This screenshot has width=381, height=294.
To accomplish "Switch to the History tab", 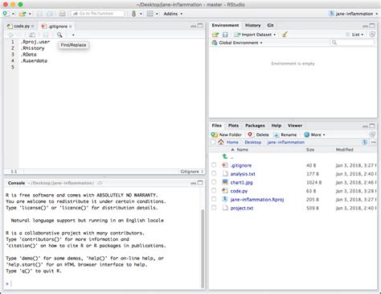I will click(252, 25).
